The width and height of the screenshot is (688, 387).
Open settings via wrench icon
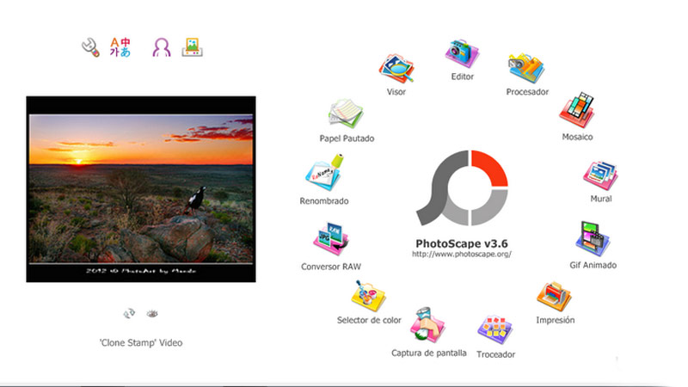89,47
